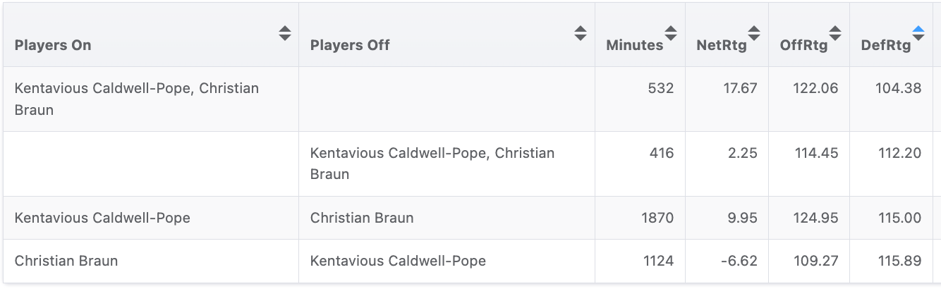Sort by Players On column icon
This screenshot has width=941, height=296.
point(285,33)
